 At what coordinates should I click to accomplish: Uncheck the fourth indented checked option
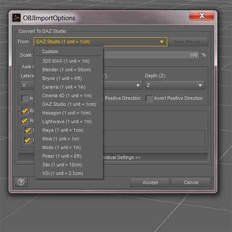[27, 140]
